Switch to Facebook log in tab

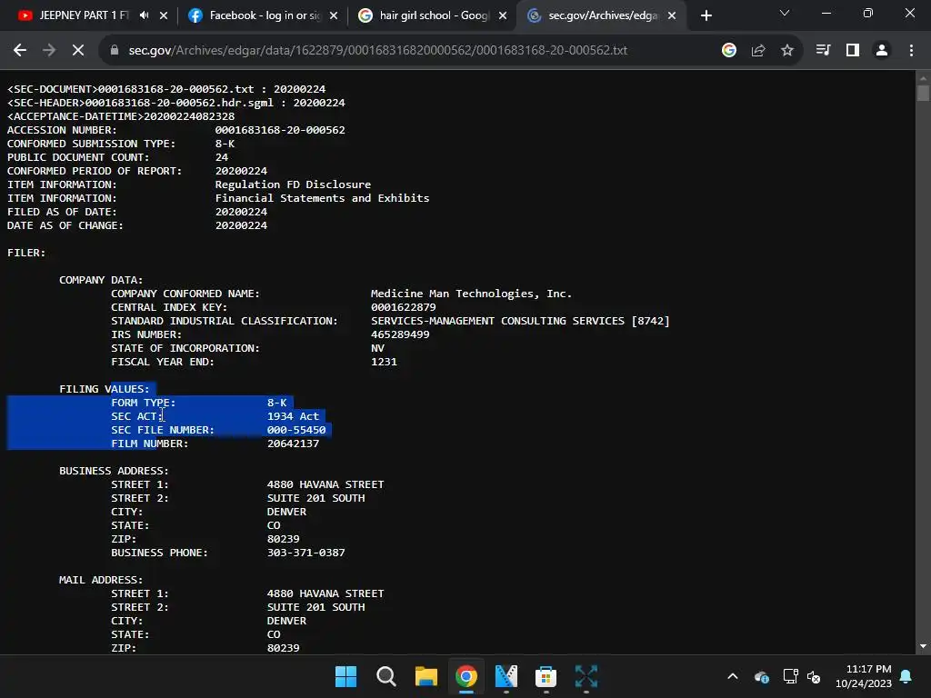(263, 15)
